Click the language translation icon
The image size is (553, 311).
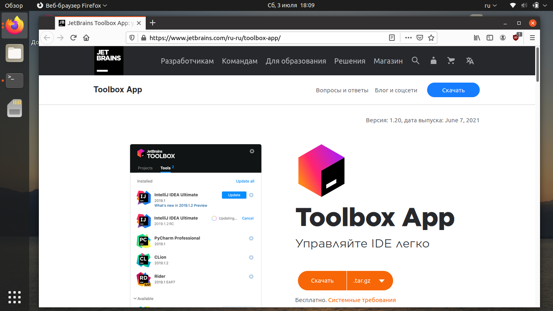pyautogui.click(x=470, y=61)
